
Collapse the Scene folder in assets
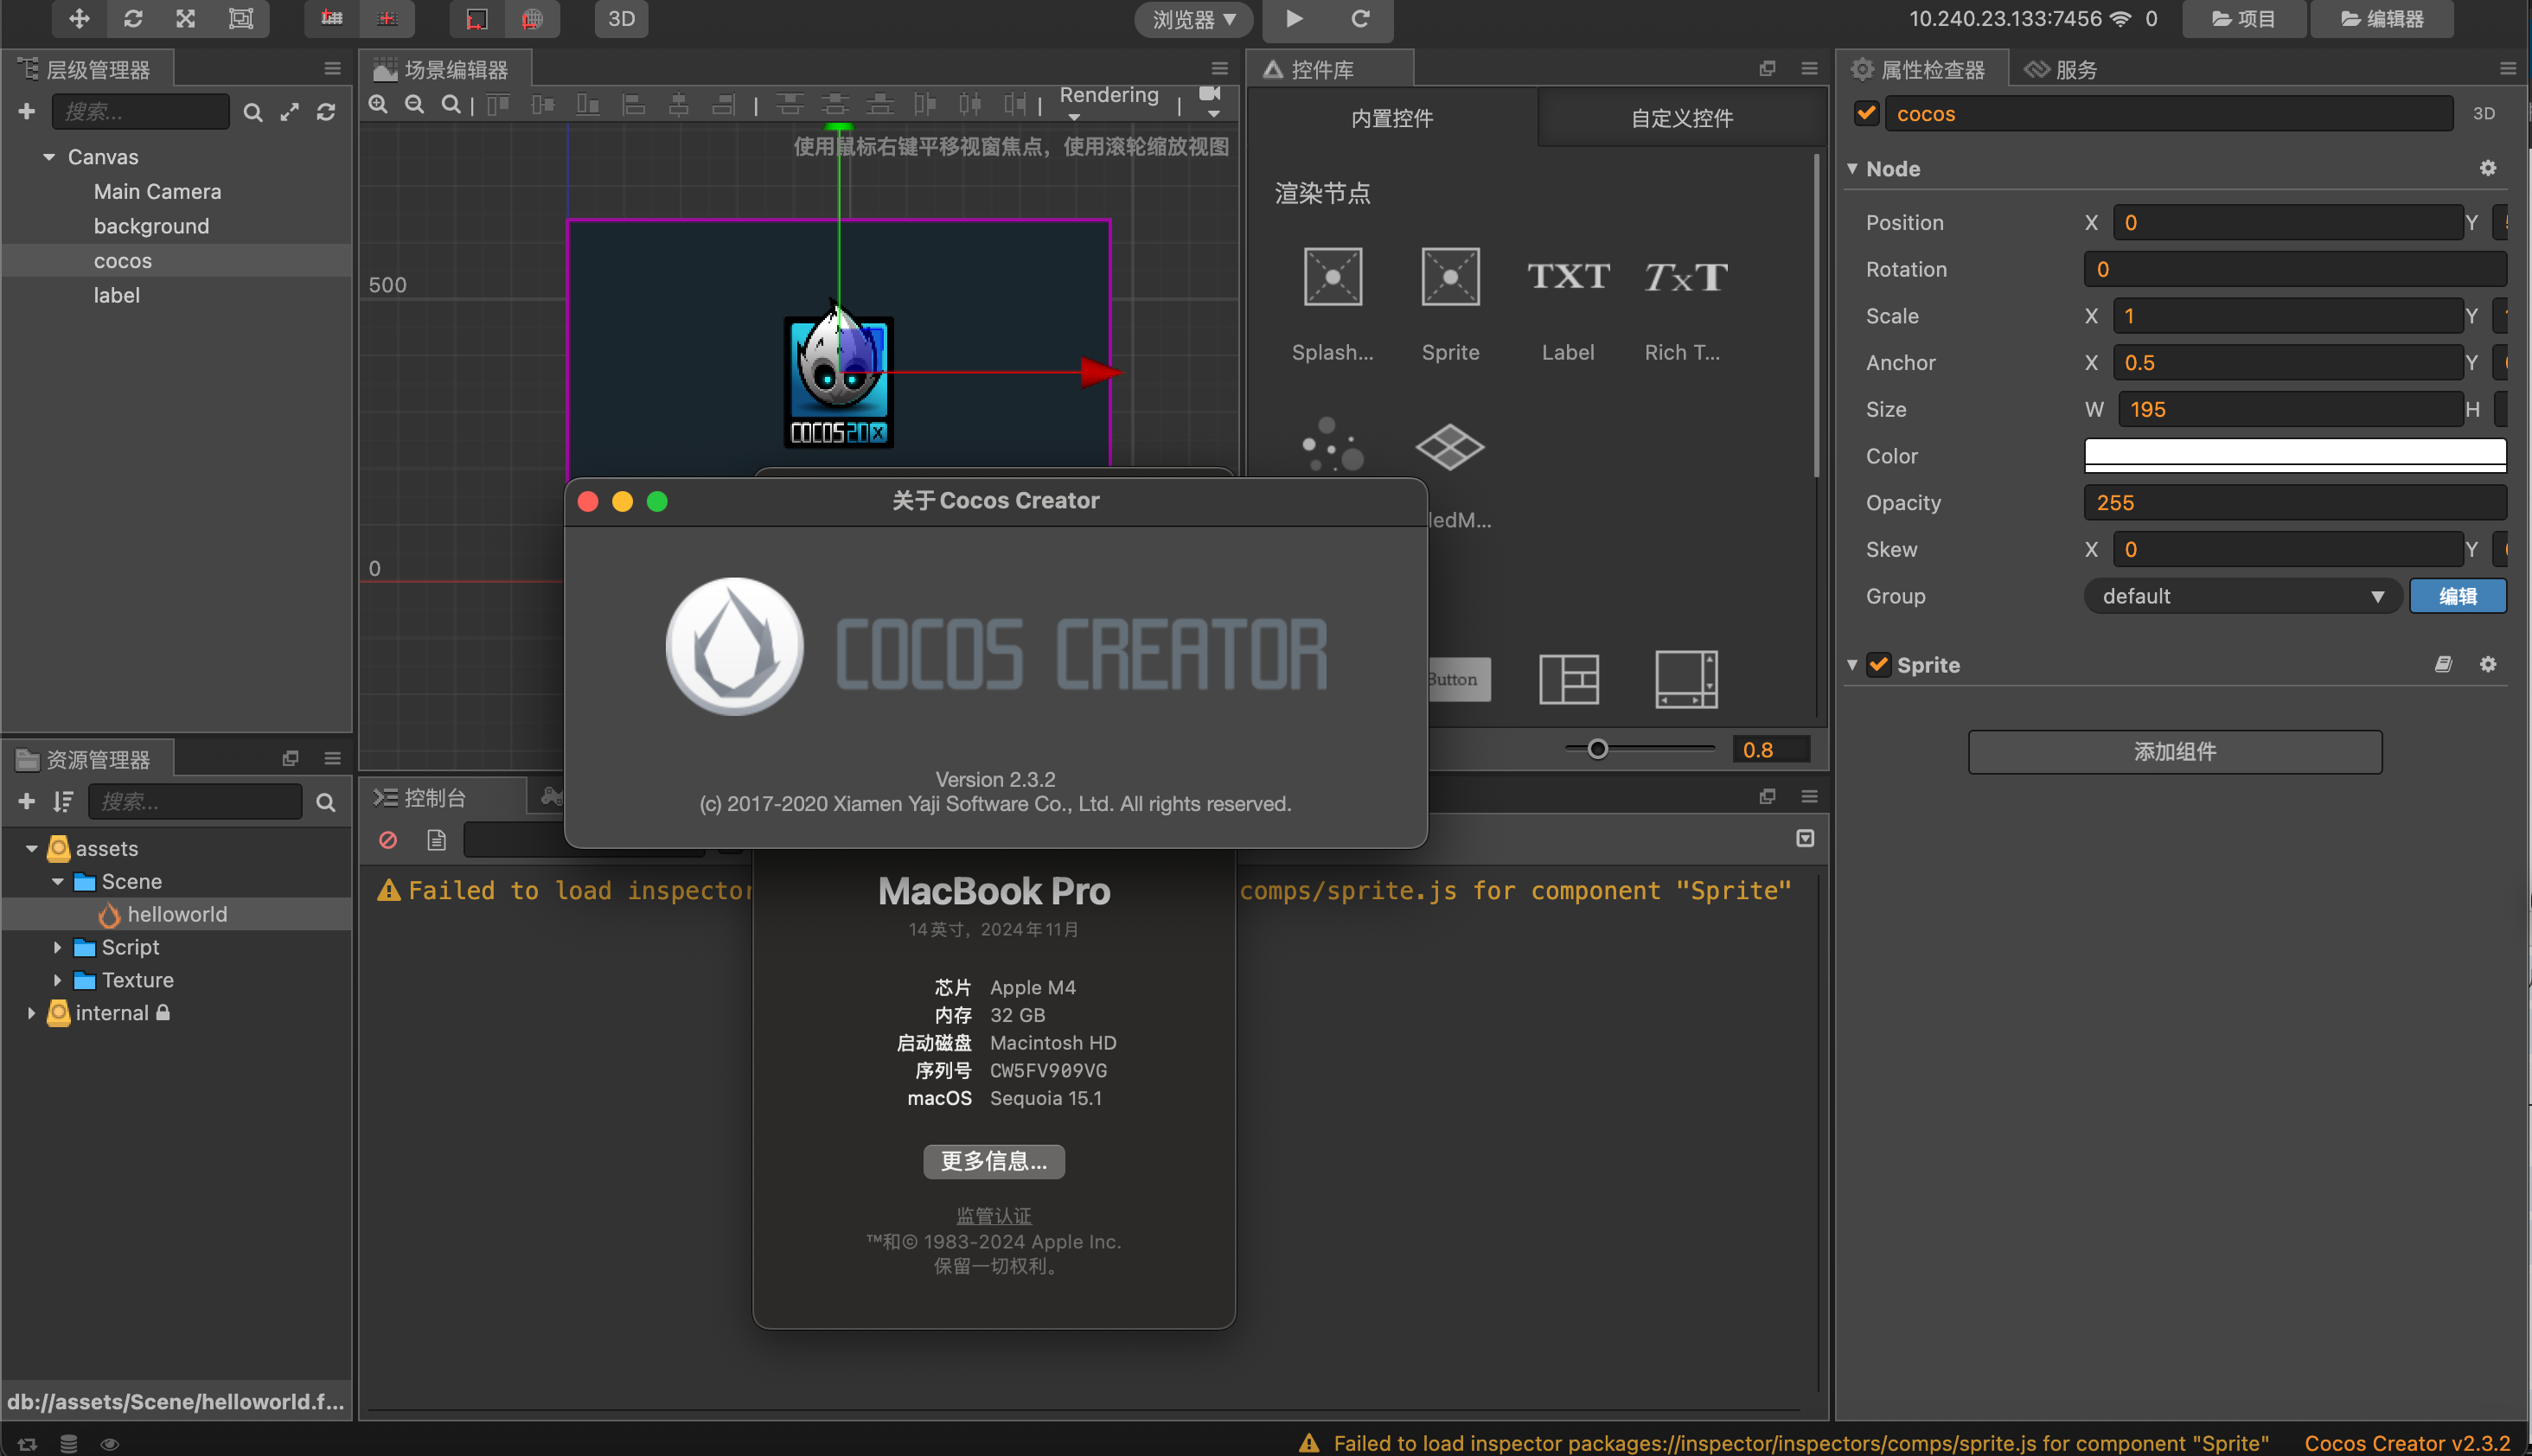coord(58,881)
